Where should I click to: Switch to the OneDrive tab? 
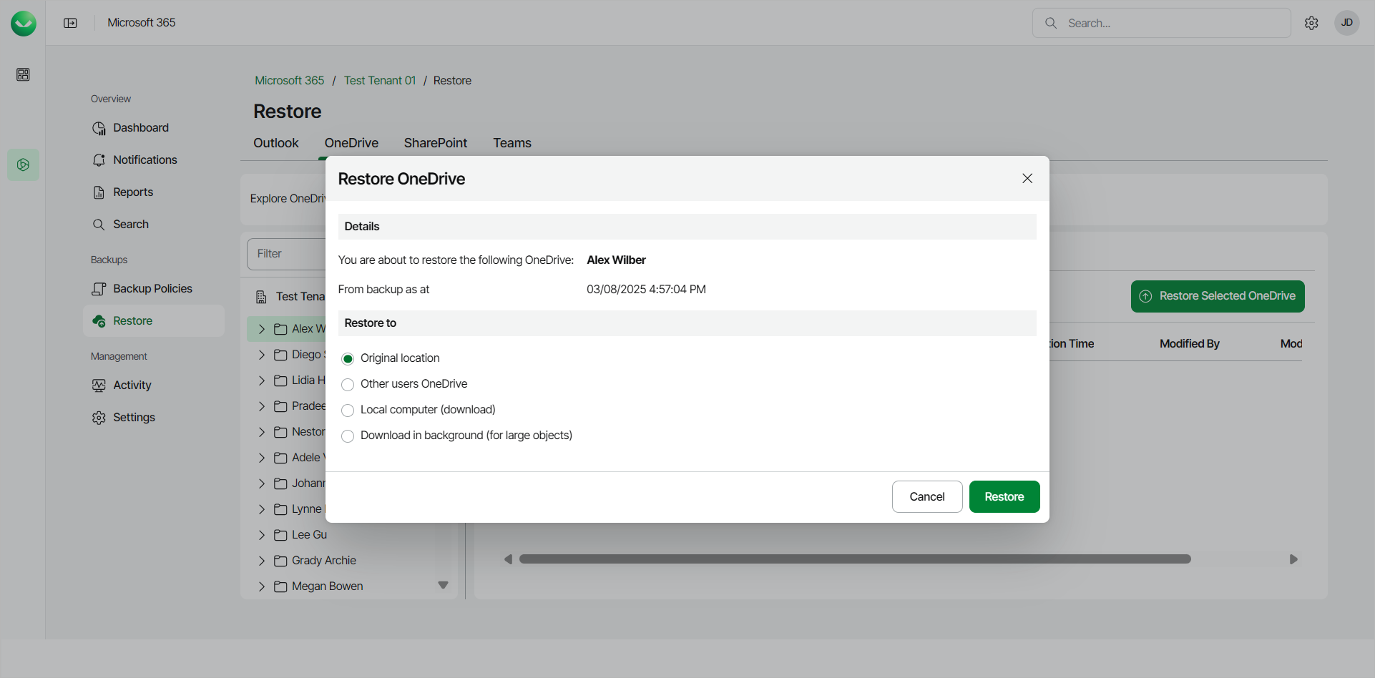coord(351,143)
